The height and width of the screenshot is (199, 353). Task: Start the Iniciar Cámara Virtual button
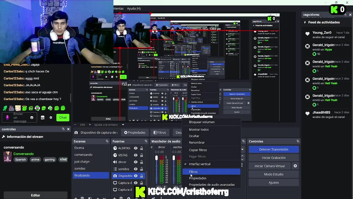click(x=269, y=166)
